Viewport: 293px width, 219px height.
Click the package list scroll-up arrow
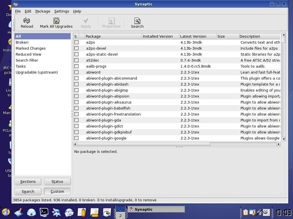pos(284,35)
